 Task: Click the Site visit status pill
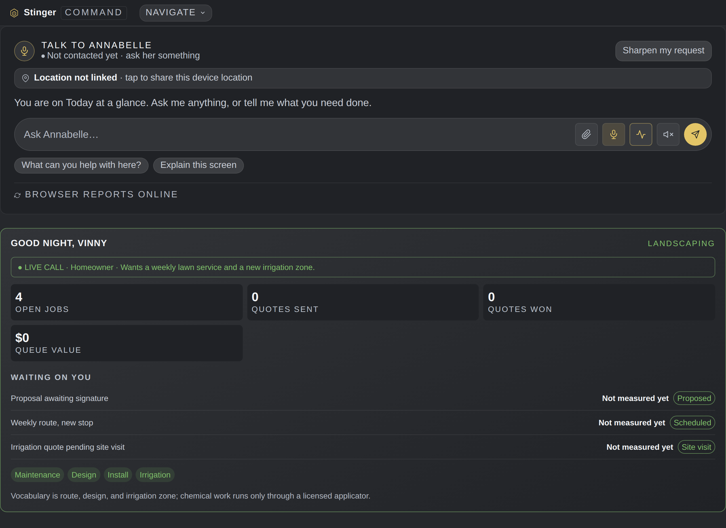coord(696,447)
